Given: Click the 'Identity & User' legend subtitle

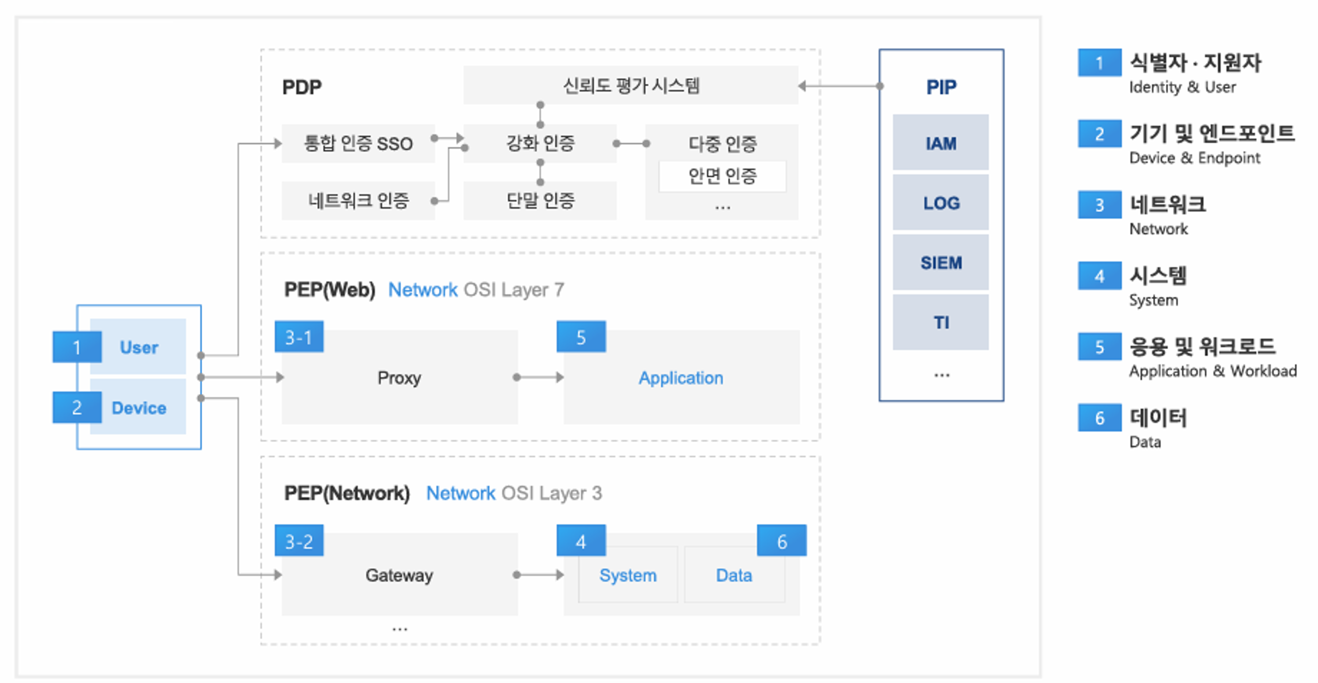Looking at the screenshot, I should click(x=1182, y=87).
